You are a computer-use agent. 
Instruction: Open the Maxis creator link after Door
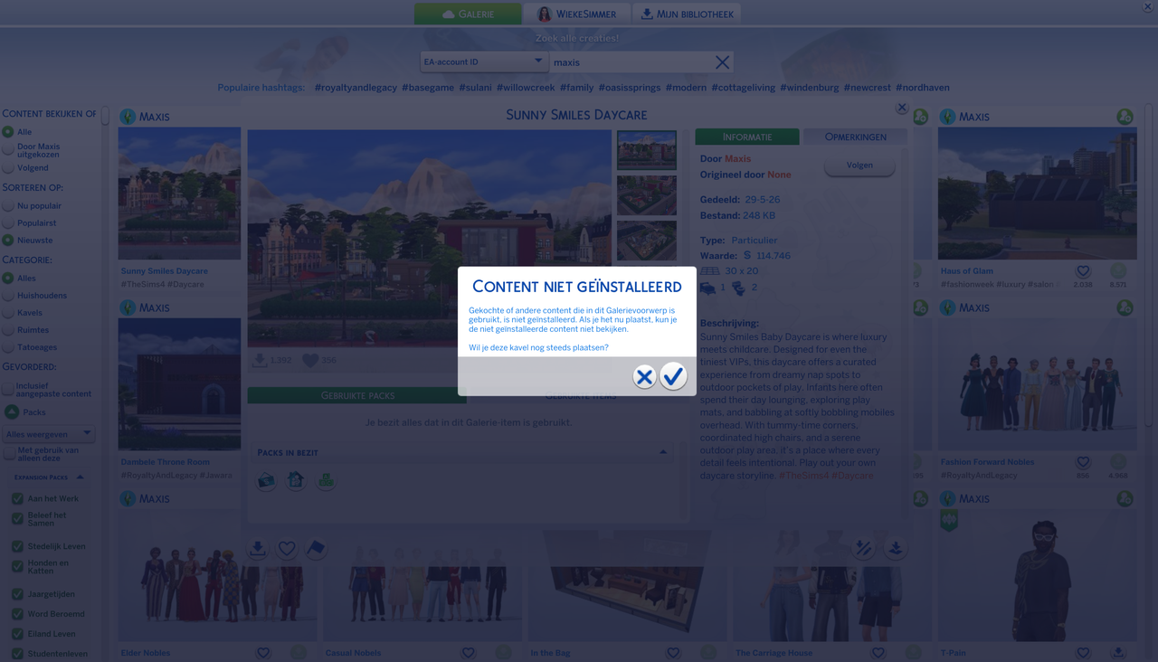(x=737, y=158)
